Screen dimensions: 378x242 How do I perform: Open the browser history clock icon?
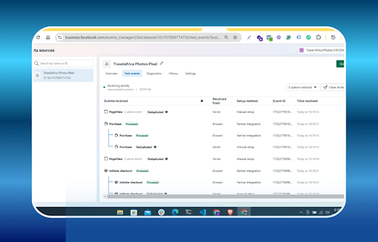pyautogui.click(x=333, y=37)
